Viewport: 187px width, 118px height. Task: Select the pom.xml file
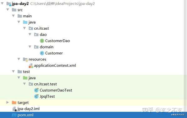click(x=26, y=115)
